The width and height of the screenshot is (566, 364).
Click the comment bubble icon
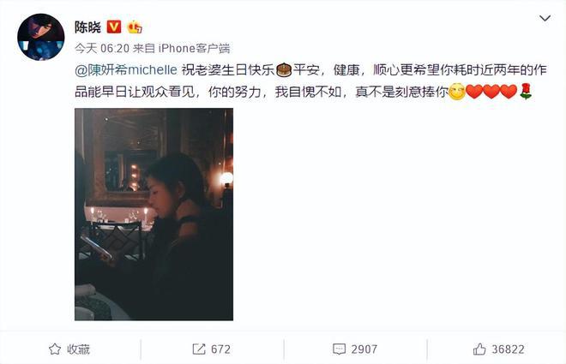coord(339,349)
